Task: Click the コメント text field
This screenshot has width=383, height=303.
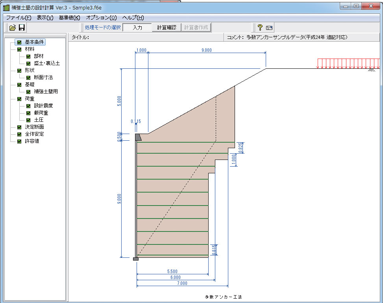Action: pos(302,37)
